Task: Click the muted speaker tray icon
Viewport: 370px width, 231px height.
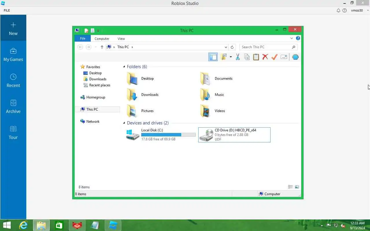Action: point(343,226)
